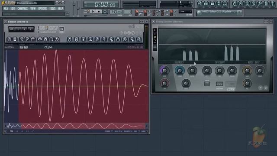Screen dimensions: 277x156
Task: Click Edison preset selector arrows
Action: pyautogui.click(x=142, y=22)
